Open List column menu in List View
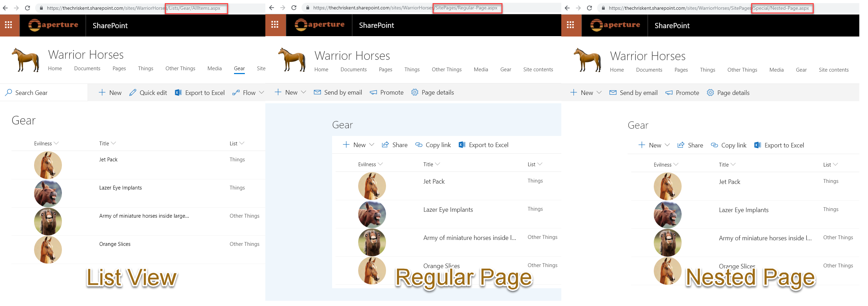The width and height of the screenshot is (868, 306). [237, 143]
